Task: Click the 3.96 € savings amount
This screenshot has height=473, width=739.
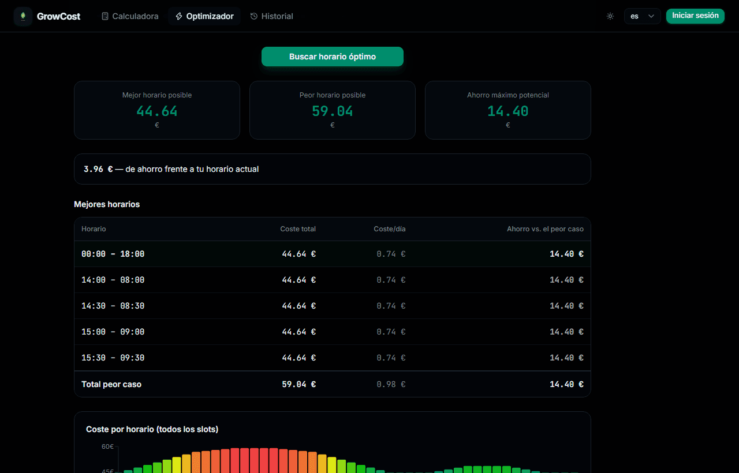Action: (98, 169)
